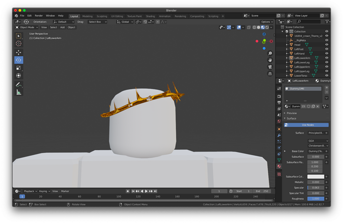The width and height of the screenshot is (343, 223).
Task: Toggle camera view in the viewport
Action: [270, 67]
